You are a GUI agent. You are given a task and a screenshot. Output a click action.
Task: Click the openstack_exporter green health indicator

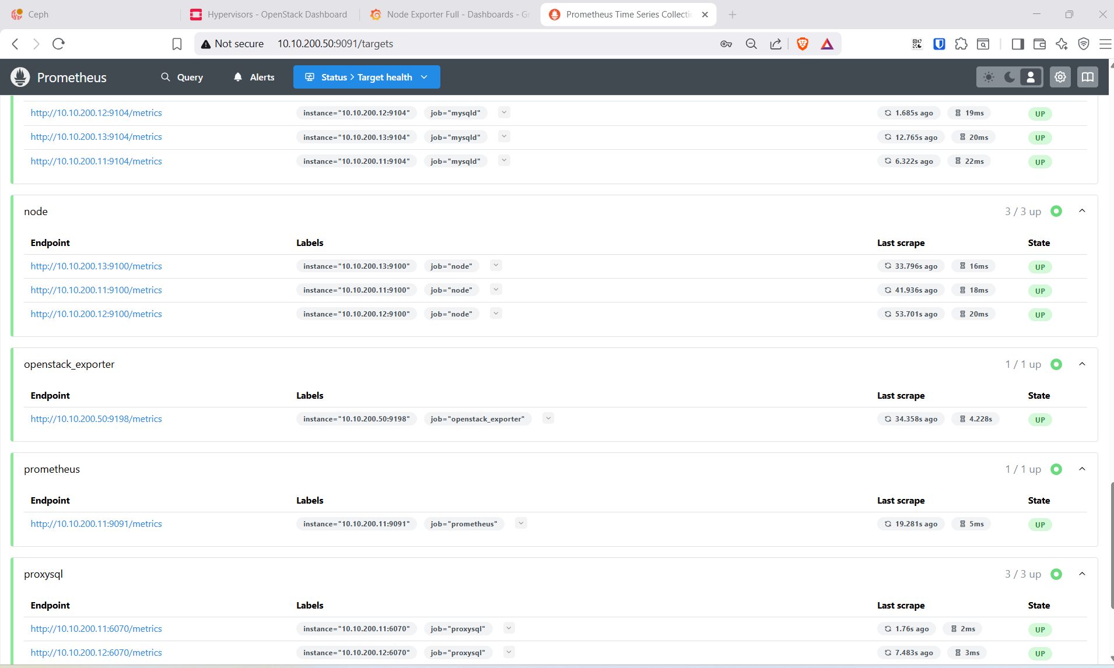click(x=1056, y=364)
